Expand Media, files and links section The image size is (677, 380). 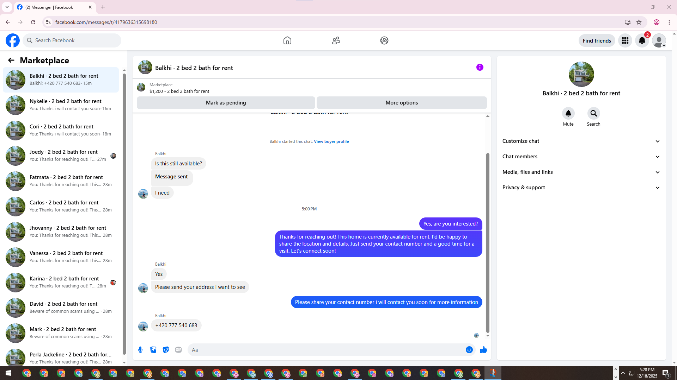click(581, 172)
